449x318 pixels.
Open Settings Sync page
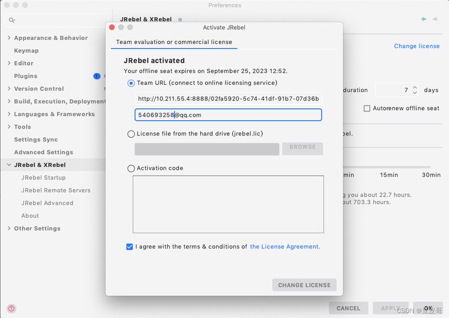click(x=36, y=139)
